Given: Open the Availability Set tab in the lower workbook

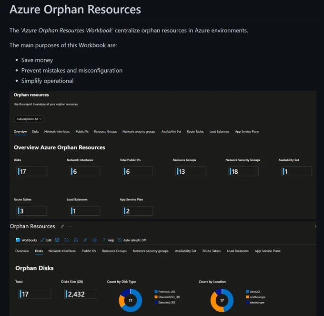Looking at the screenshot, I should [185, 251].
